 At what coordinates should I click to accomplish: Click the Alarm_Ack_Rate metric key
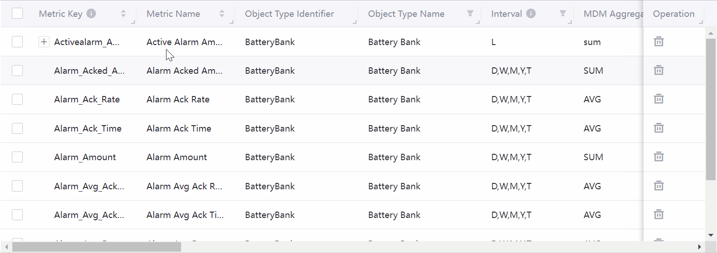(87, 99)
